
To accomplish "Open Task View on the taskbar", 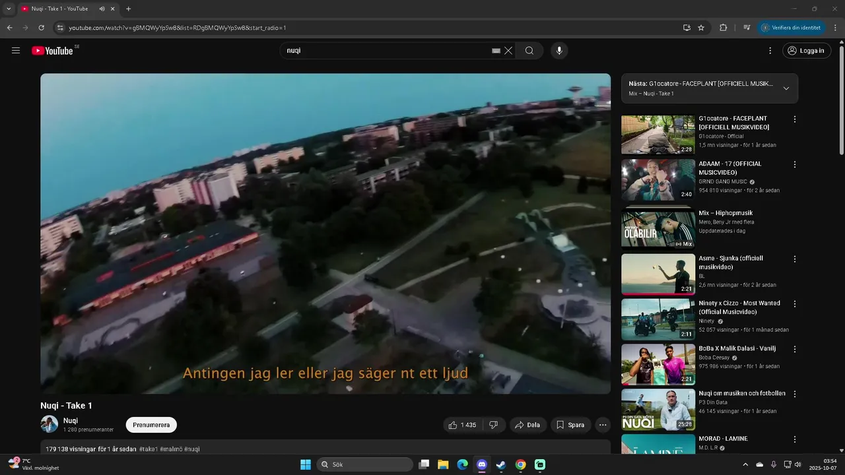I will (424, 464).
